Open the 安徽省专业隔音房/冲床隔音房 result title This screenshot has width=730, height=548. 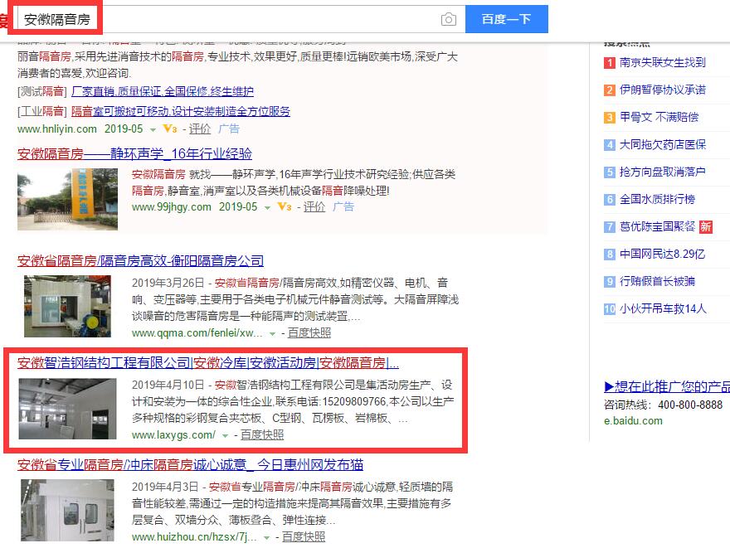click(190, 465)
